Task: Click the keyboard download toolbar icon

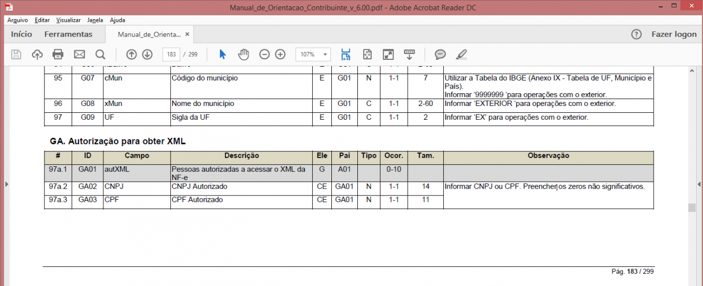Action: 409,54
